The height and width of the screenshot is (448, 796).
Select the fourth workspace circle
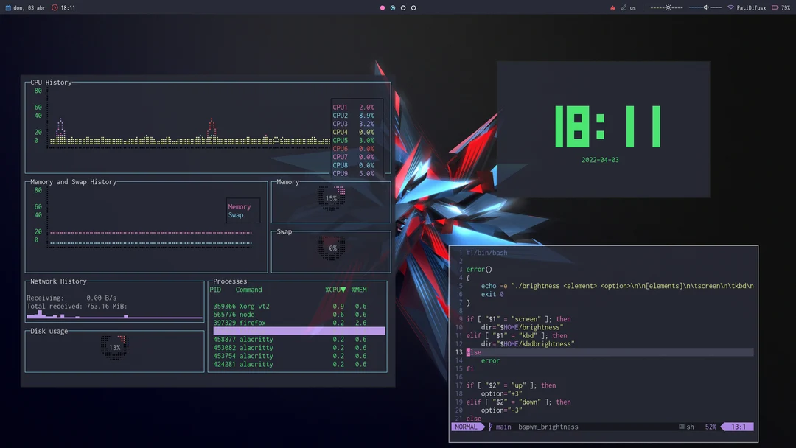[413, 7]
